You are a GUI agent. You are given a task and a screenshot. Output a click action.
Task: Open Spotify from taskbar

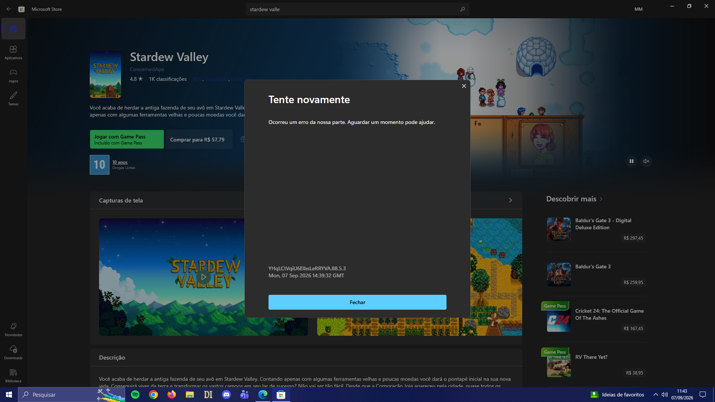click(135, 395)
